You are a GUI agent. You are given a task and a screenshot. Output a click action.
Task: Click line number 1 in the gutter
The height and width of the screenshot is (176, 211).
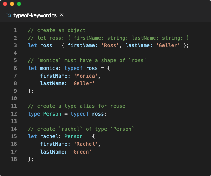click(x=15, y=30)
